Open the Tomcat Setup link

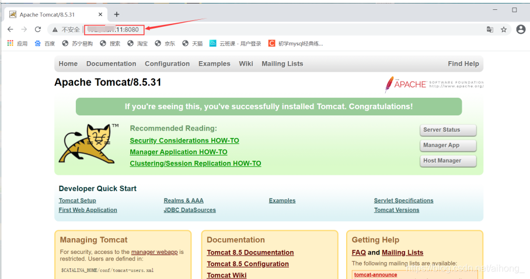(78, 200)
